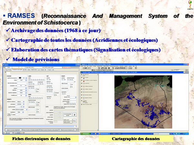Open the végétation dropdown showing Sèche
The image size is (194, 145).
[x=26, y=90]
